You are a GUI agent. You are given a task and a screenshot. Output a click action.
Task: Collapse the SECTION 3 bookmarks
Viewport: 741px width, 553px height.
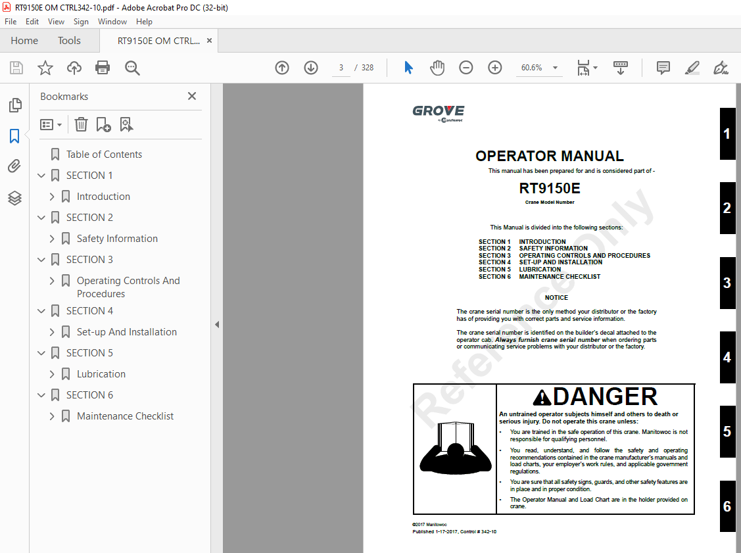pos(41,259)
